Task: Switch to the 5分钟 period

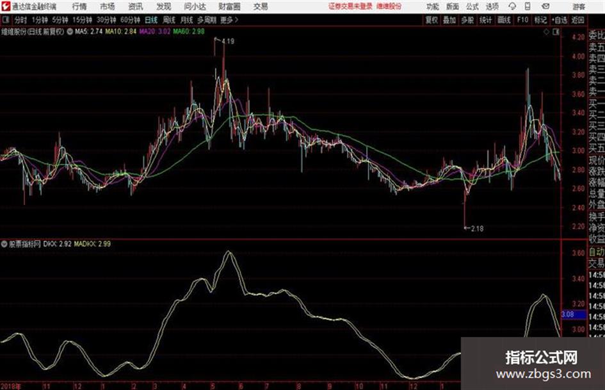Action: [x=60, y=20]
